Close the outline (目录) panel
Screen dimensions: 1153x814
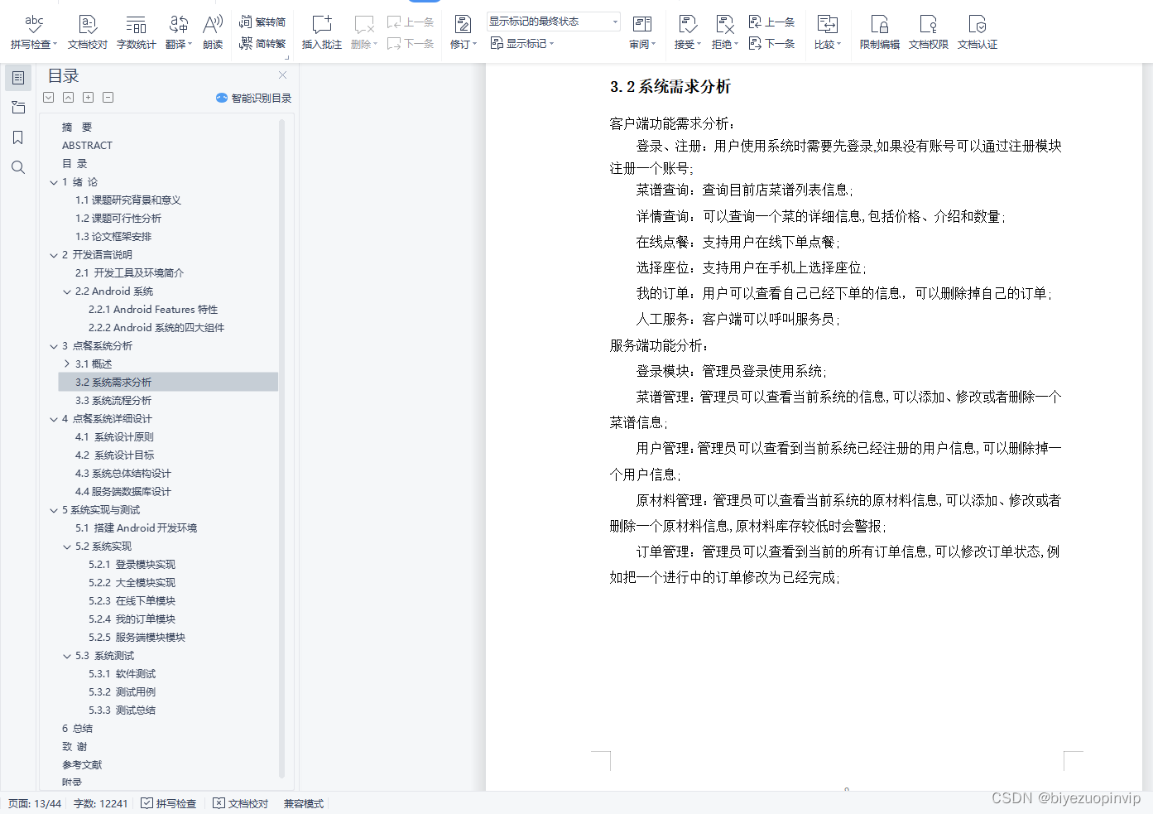pos(283,75)
